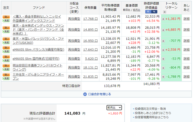The image size is (195, 122).
Task: Expand total return plus icon for +6,885 円 row
Action: tap(163, 30)
